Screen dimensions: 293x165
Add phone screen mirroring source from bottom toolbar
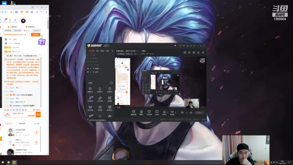(x=149, y=113)
